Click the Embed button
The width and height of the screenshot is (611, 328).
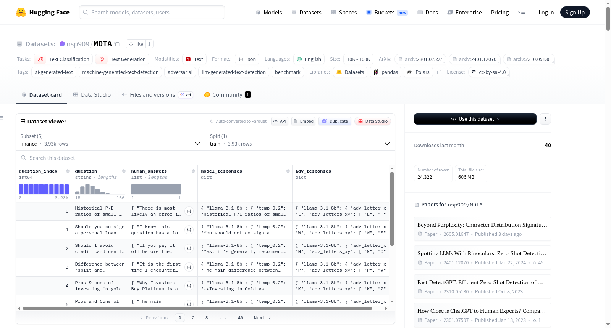[x=304, y=121]
